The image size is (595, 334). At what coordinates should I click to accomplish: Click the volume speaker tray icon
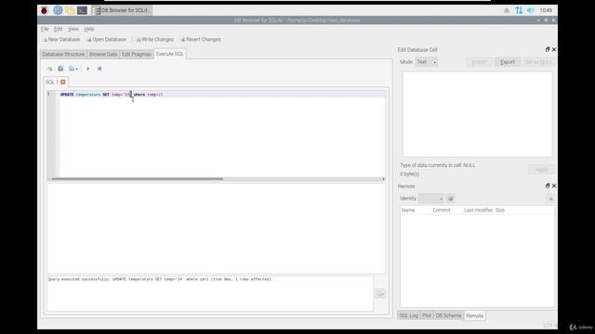pyautogui.click(x=530, y=10)
